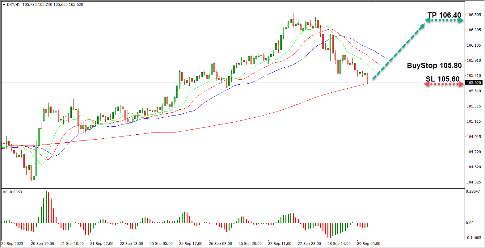Image resolution: width=485 pixels, height=248 pixels.
Task: Click the 21 Sep 22:00 time label
Action: pos(102,244)
